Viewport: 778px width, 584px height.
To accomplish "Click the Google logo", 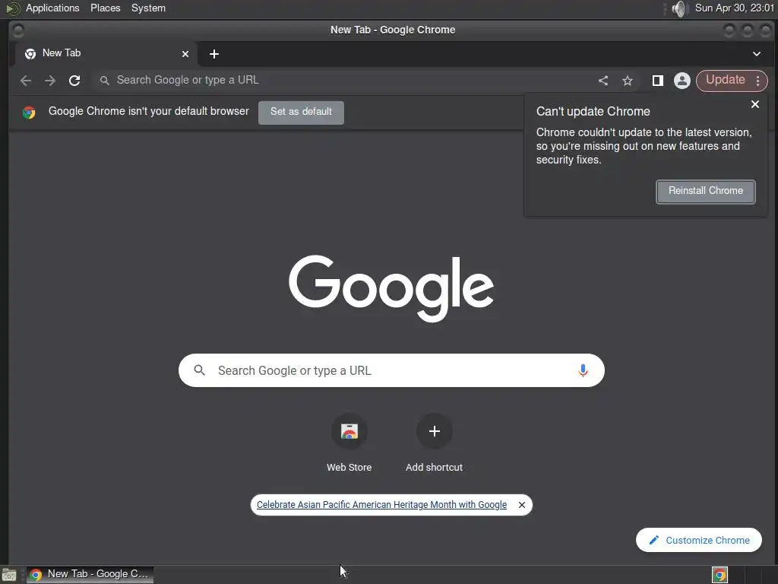I will coord(391,288).
